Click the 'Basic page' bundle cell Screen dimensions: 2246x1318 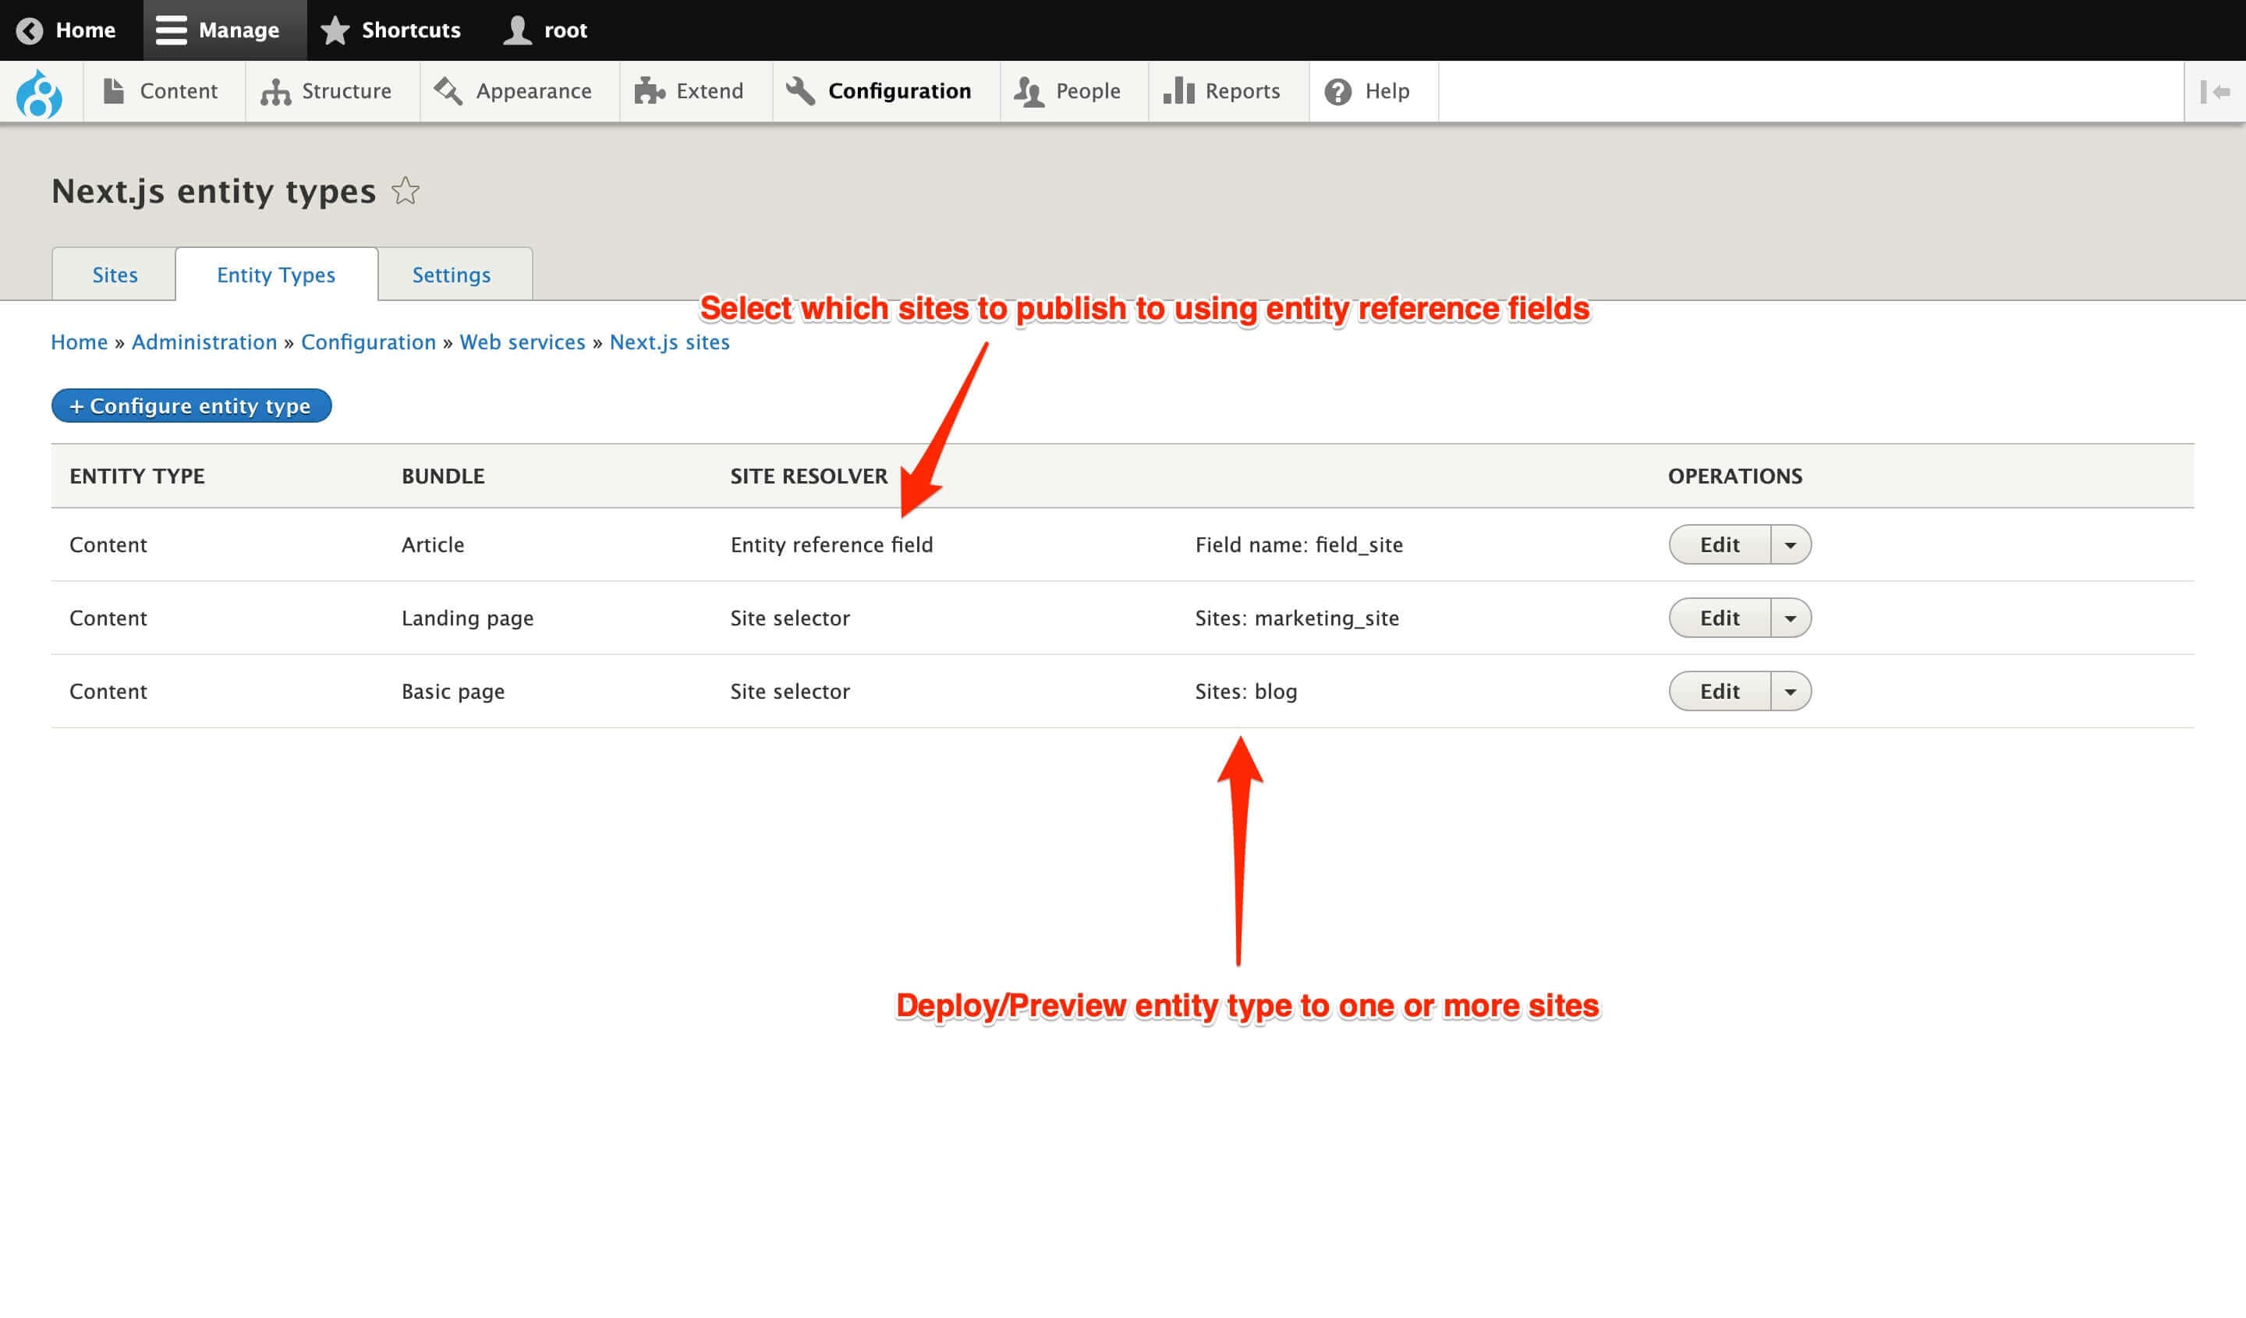(x=453, y=691)
